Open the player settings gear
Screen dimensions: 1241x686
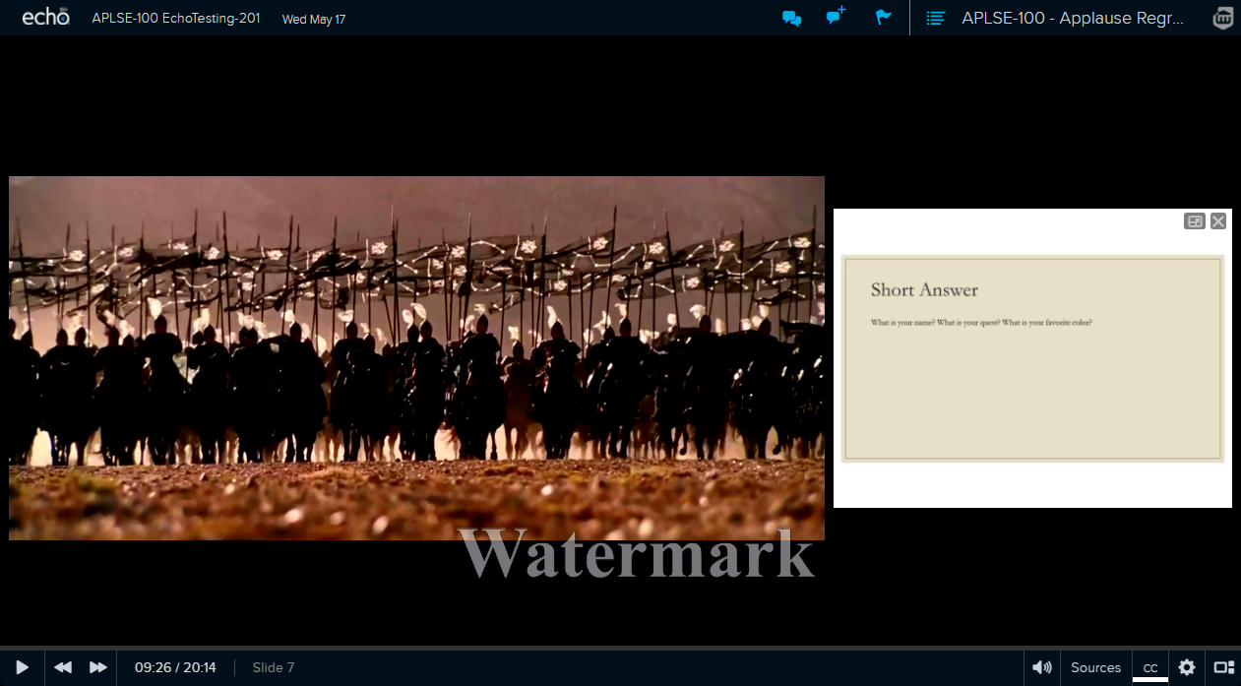[x=1187, y=667]
